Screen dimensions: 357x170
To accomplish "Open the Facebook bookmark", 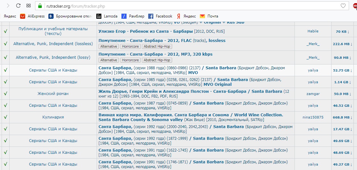I will tap(160, 16).
